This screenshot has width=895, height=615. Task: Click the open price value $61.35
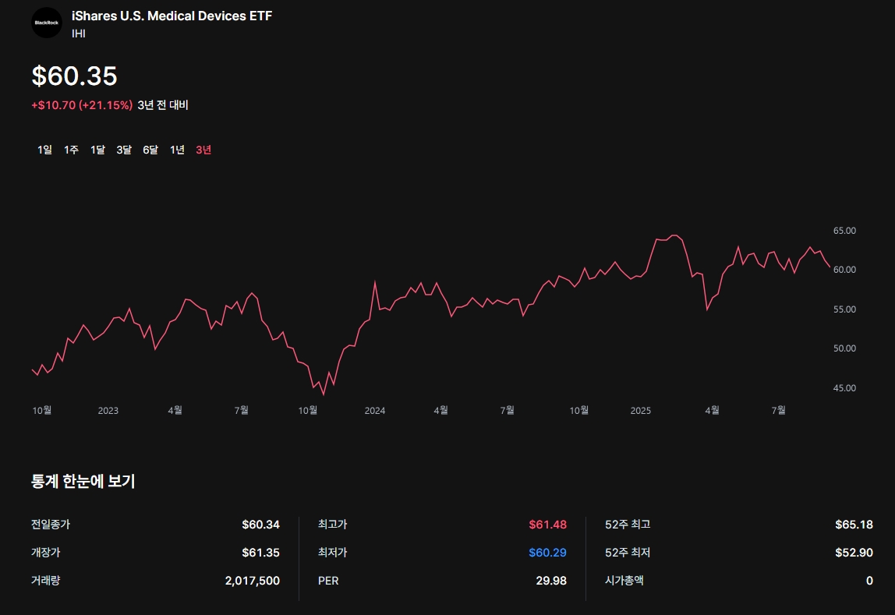pyautogui.click(x=261, y=552)
